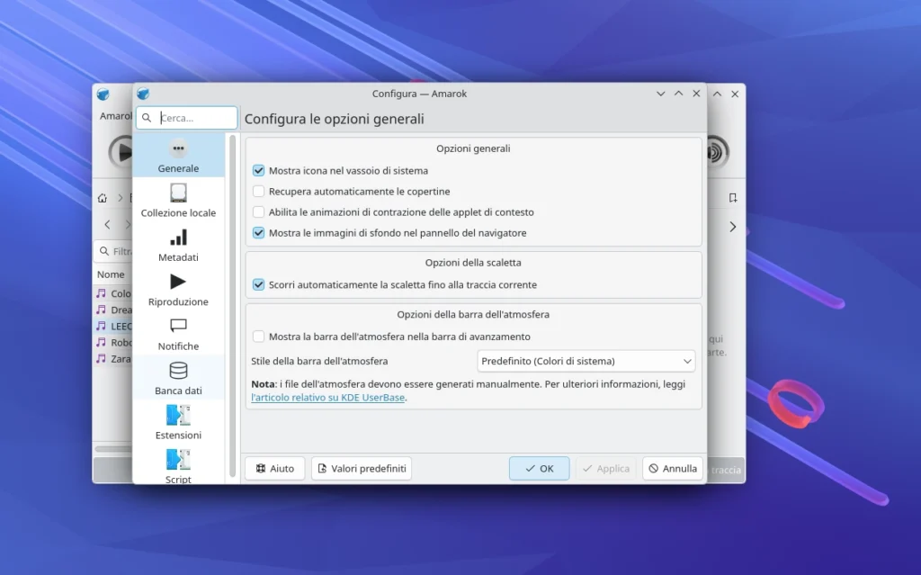921x575 pixels.
Task: Click the Valori predefiniti button
Action: click(x=361, y=469)
